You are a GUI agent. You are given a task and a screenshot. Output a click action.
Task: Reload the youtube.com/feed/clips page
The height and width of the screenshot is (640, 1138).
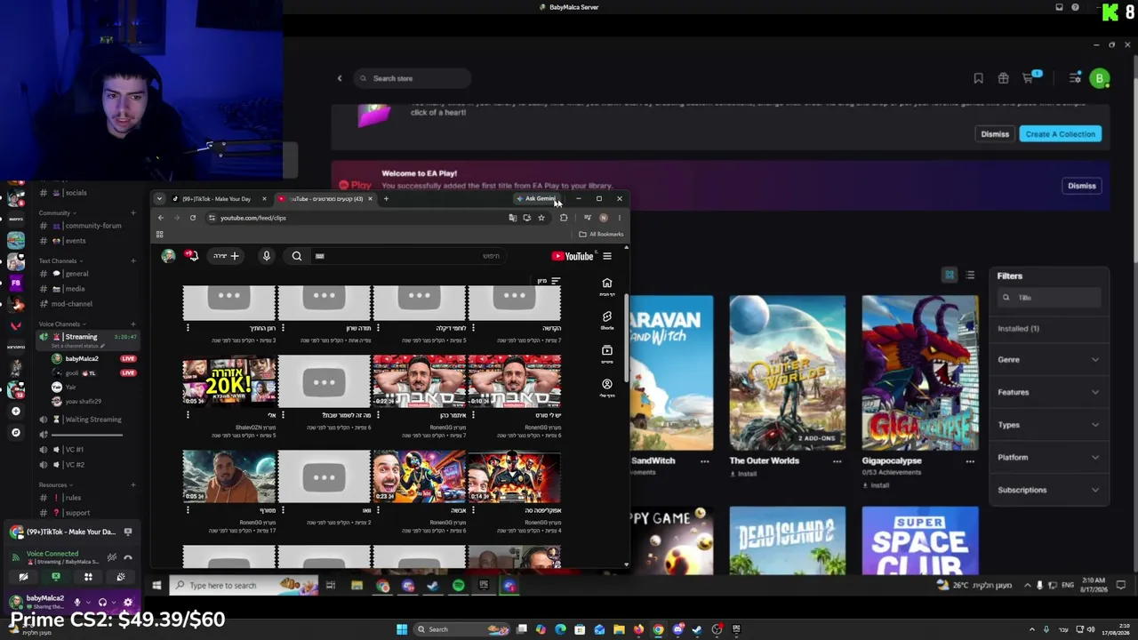click(x=193, y=218)
